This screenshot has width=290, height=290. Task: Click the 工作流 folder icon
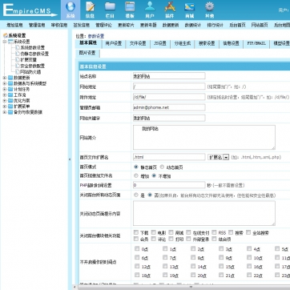(10, 95)
